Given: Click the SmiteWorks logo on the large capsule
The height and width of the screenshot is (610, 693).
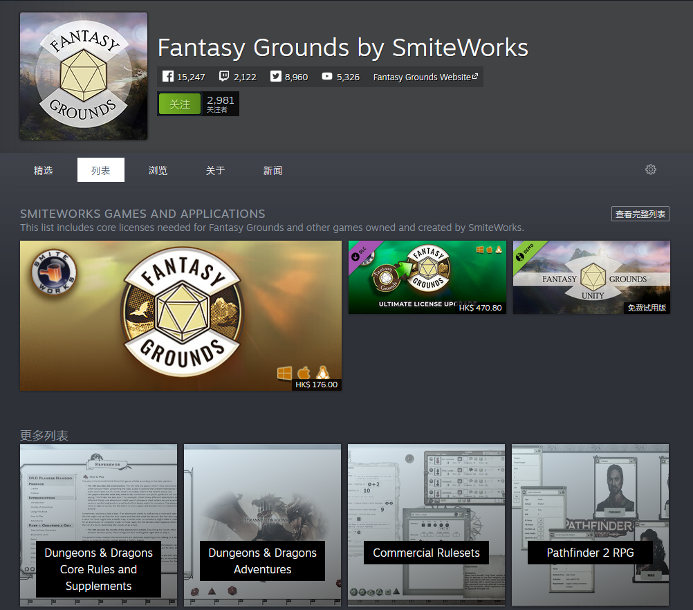Looking at the screenshot, I should coord(54,272).
